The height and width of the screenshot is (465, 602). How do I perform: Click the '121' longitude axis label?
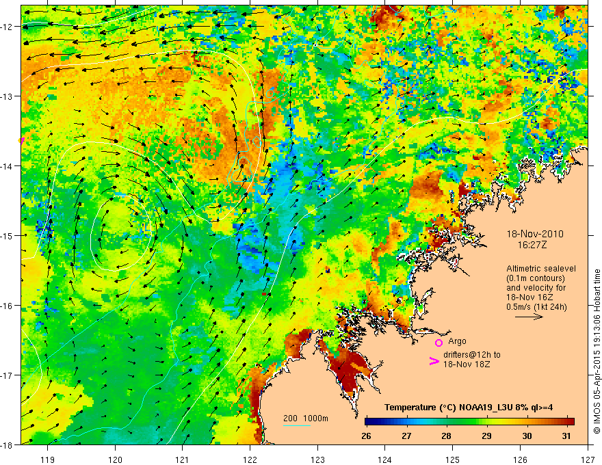(x=183, y=460)
